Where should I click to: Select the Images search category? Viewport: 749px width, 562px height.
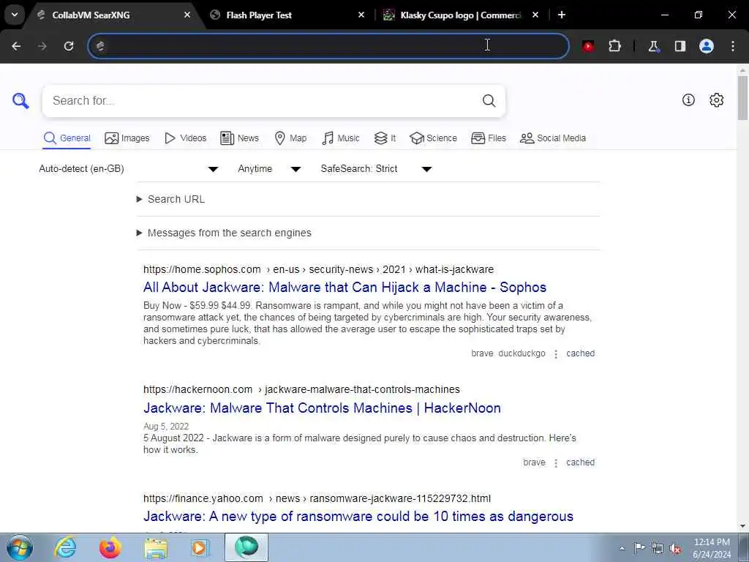pos(127,138)
